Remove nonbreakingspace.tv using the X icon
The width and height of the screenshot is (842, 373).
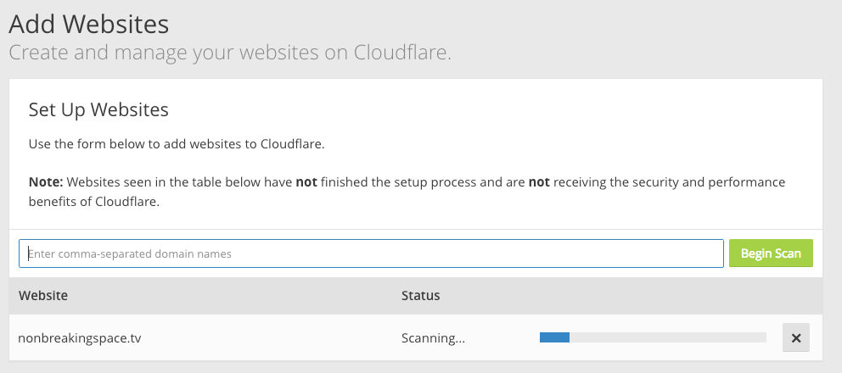[795, 338]
